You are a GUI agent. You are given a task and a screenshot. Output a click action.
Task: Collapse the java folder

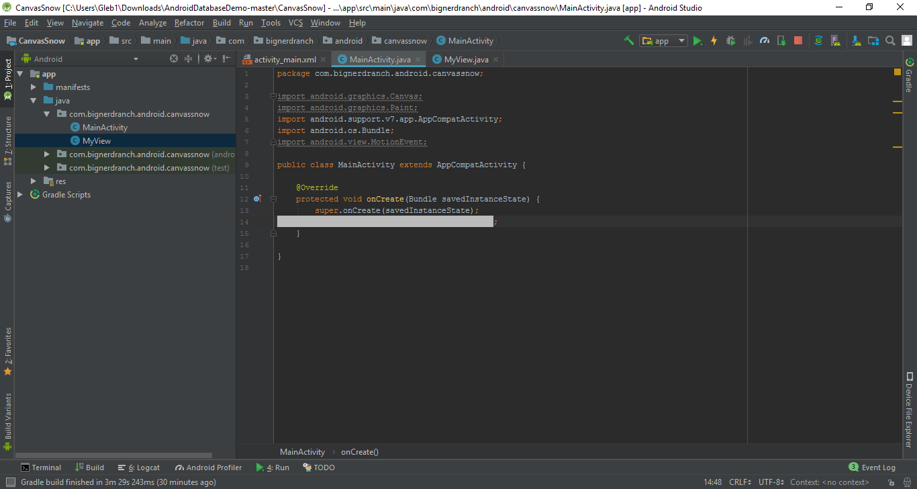(34, 101)
